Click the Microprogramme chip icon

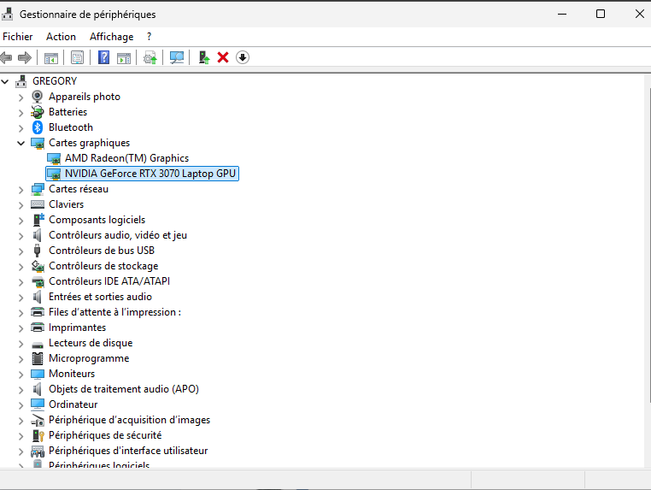(38, 358)
